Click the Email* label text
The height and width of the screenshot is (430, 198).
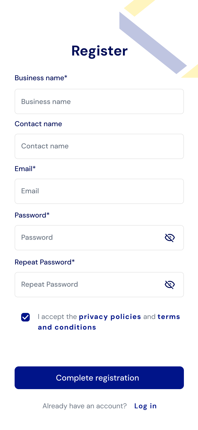click(25, 169)
